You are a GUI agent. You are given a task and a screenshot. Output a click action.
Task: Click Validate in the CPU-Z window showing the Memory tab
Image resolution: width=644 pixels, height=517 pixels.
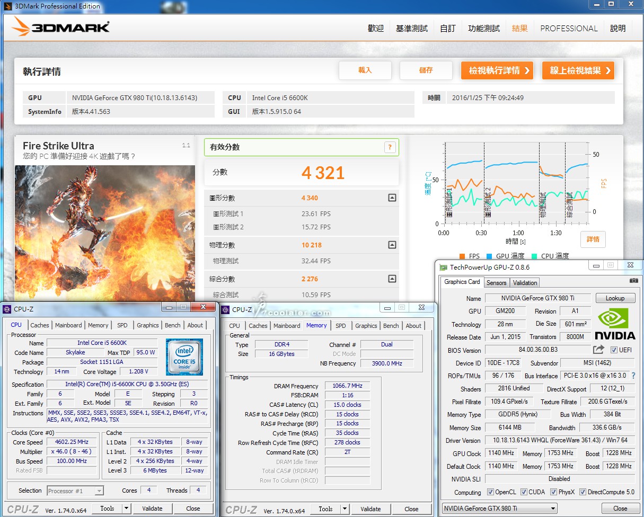(x=370, y=509)
